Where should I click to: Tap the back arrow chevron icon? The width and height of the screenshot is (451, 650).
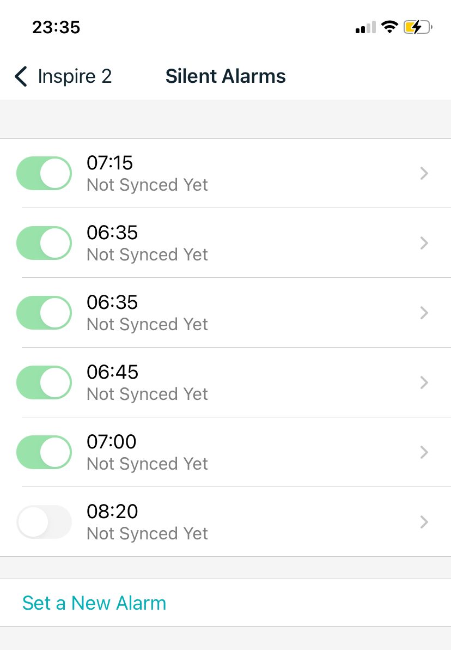(x=21, y=77)
